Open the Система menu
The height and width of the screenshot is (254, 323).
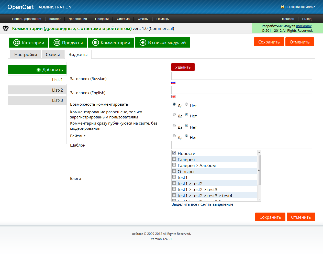[123, 19]
